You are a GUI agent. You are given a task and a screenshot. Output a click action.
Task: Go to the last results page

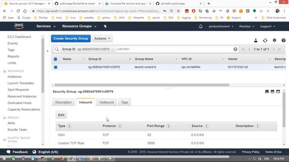[x=279, y=49]
